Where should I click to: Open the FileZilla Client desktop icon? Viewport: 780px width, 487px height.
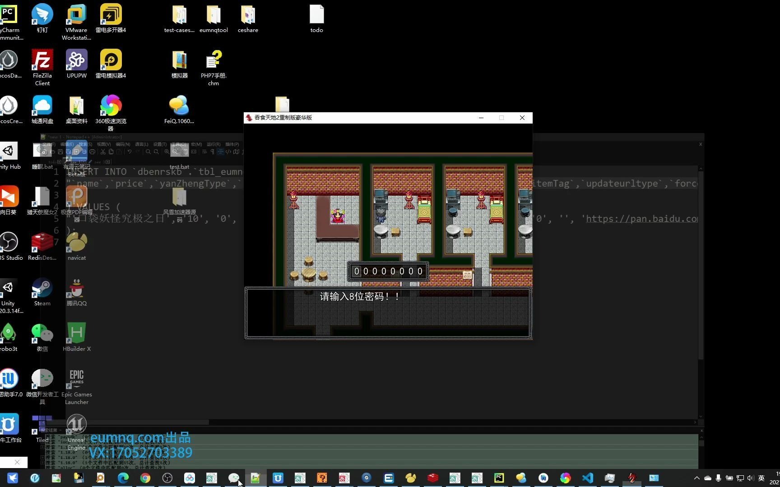(42, 68)
